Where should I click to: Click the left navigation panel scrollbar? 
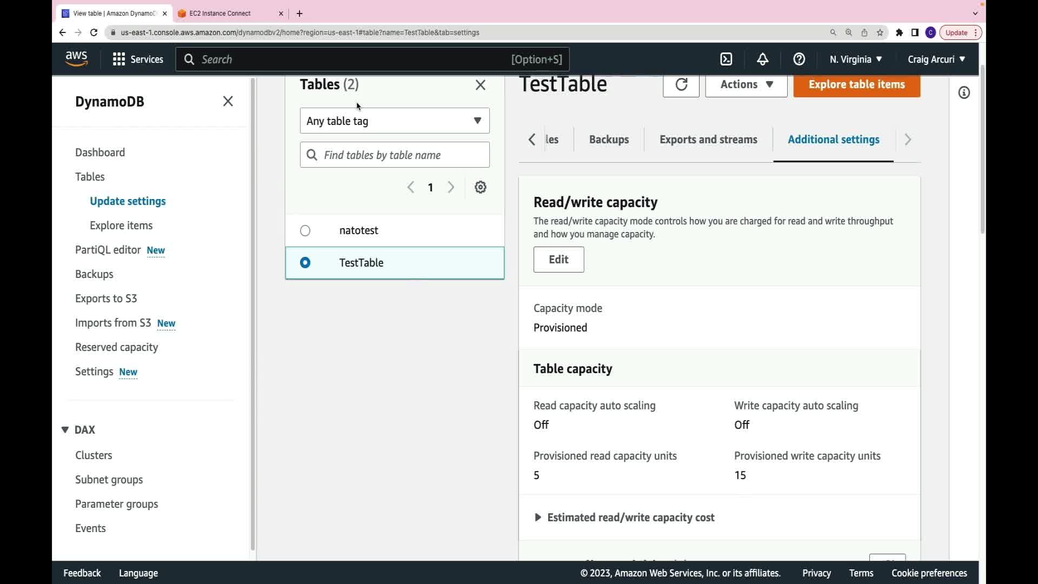point(252,314)
